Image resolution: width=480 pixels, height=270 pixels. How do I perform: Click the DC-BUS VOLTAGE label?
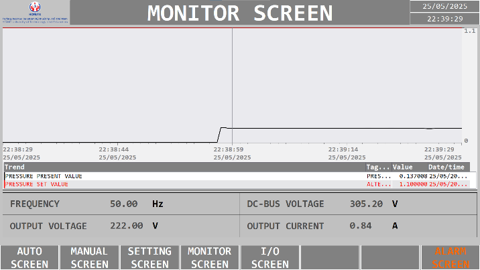tap(286, 204)
